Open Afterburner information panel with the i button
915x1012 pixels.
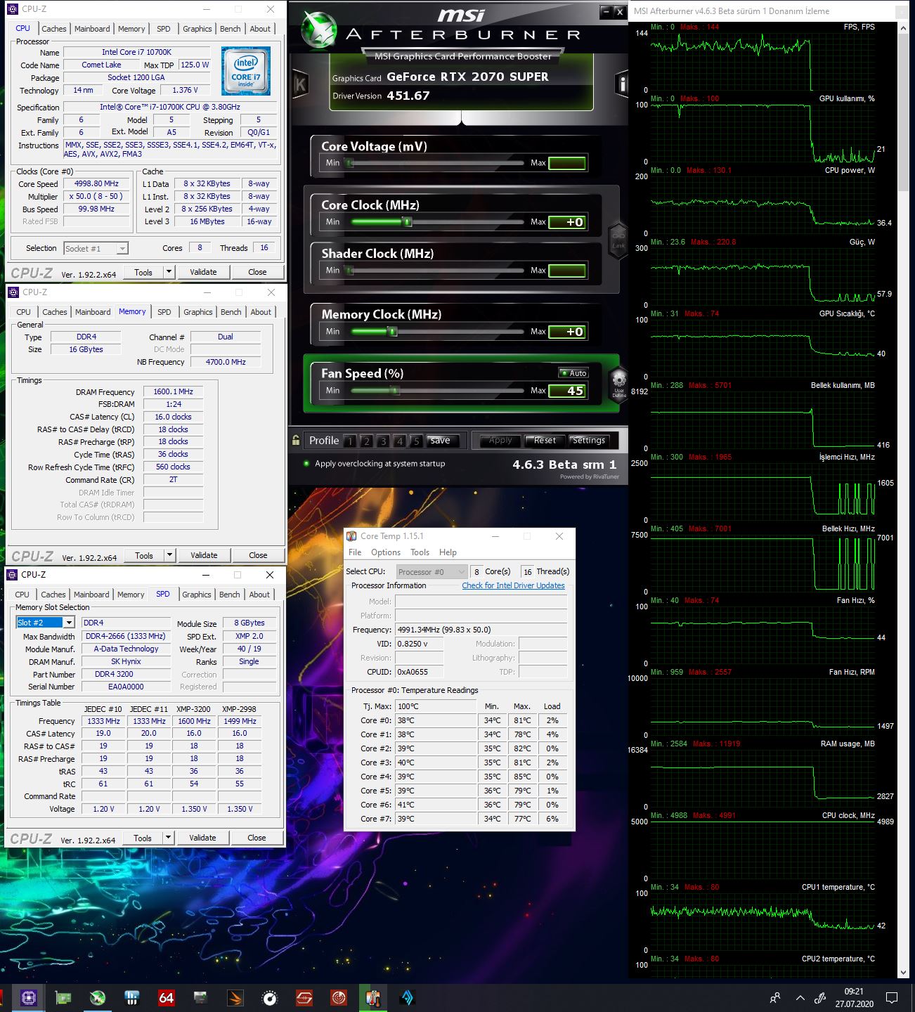(x=621, y=84)
